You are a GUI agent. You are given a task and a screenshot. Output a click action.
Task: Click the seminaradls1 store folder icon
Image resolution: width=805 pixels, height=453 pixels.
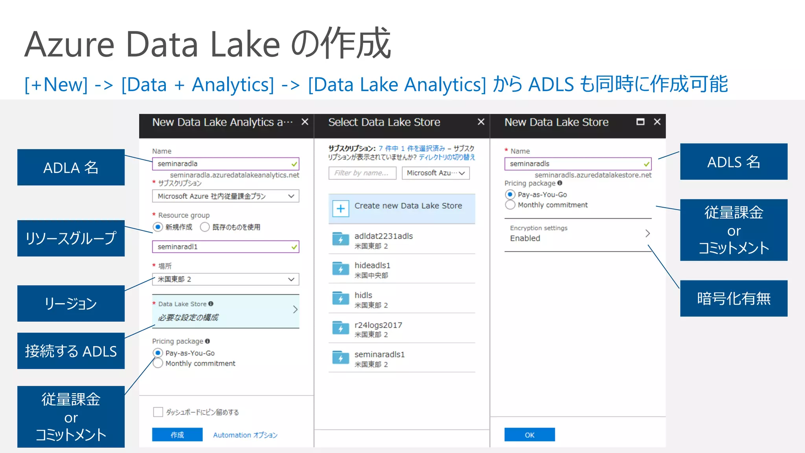click(x=341, y=358)
